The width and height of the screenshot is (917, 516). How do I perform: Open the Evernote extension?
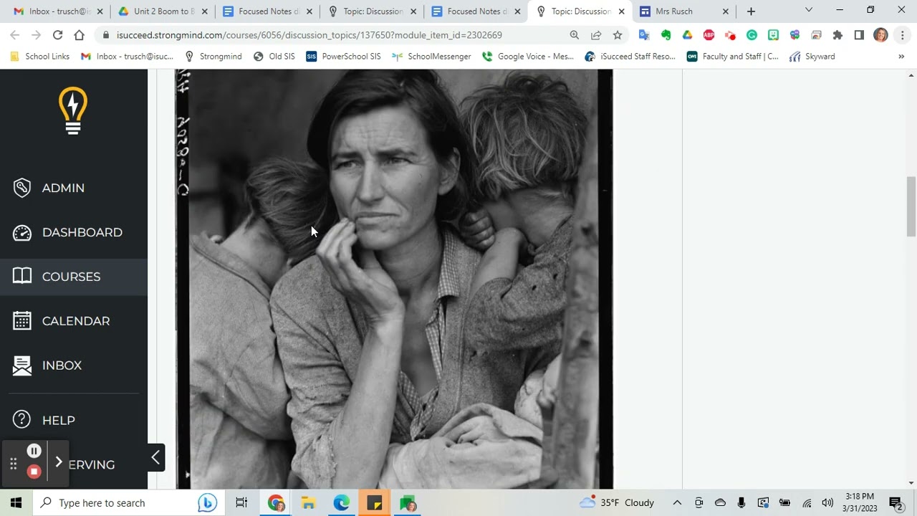coord(666,35)
